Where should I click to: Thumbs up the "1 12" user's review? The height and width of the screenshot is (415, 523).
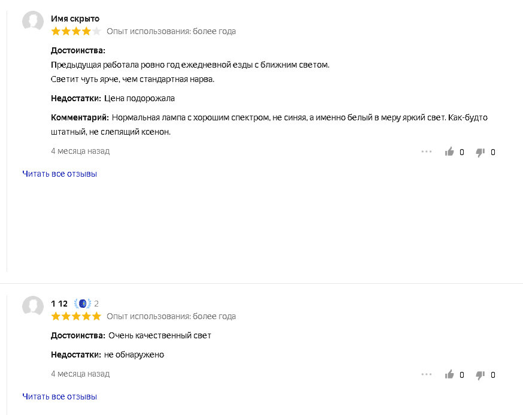tap(449, 375)
